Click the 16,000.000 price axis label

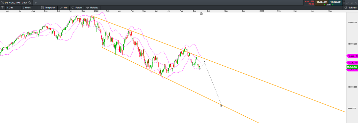coord(352,22)
